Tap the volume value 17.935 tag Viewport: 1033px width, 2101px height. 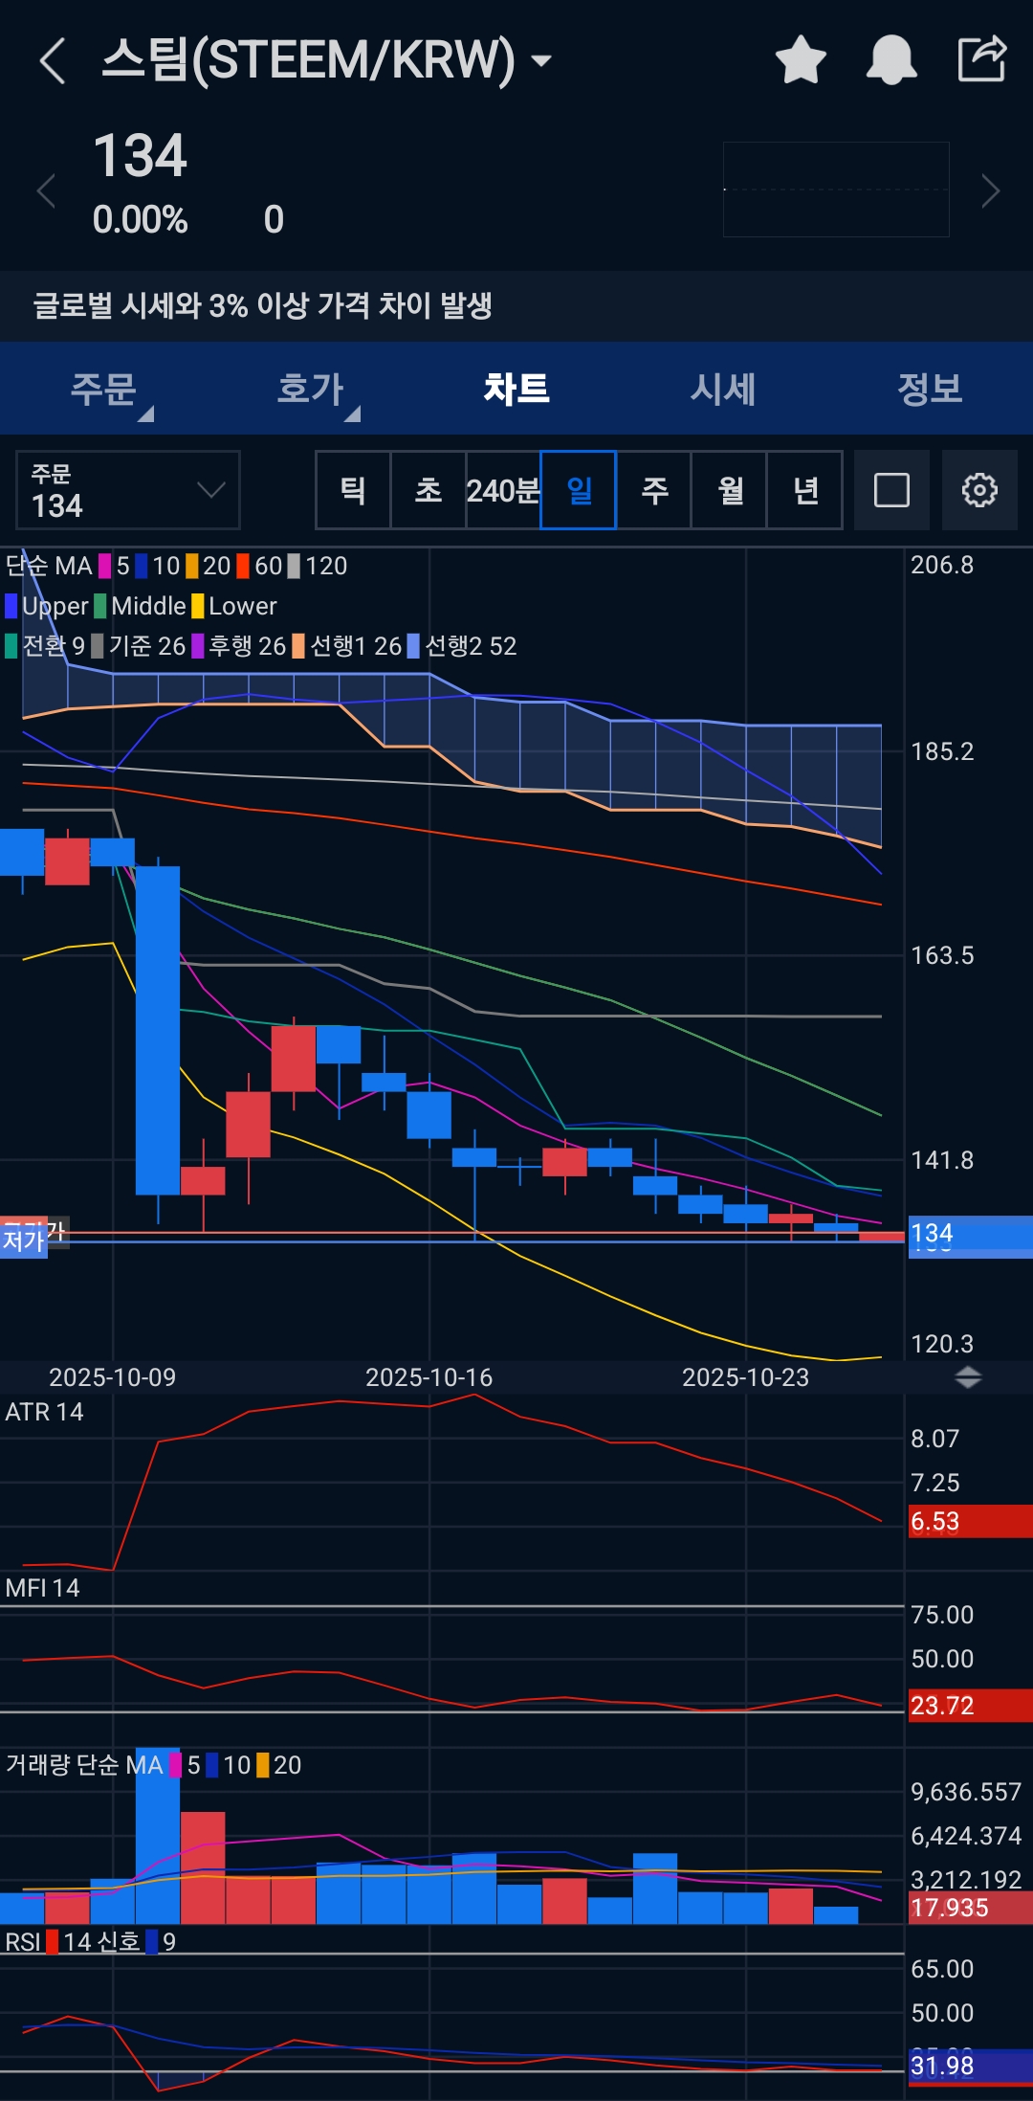[x=970, y=1908]
